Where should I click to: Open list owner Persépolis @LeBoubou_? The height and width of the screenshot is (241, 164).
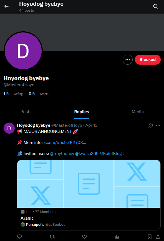pos(44,225)
